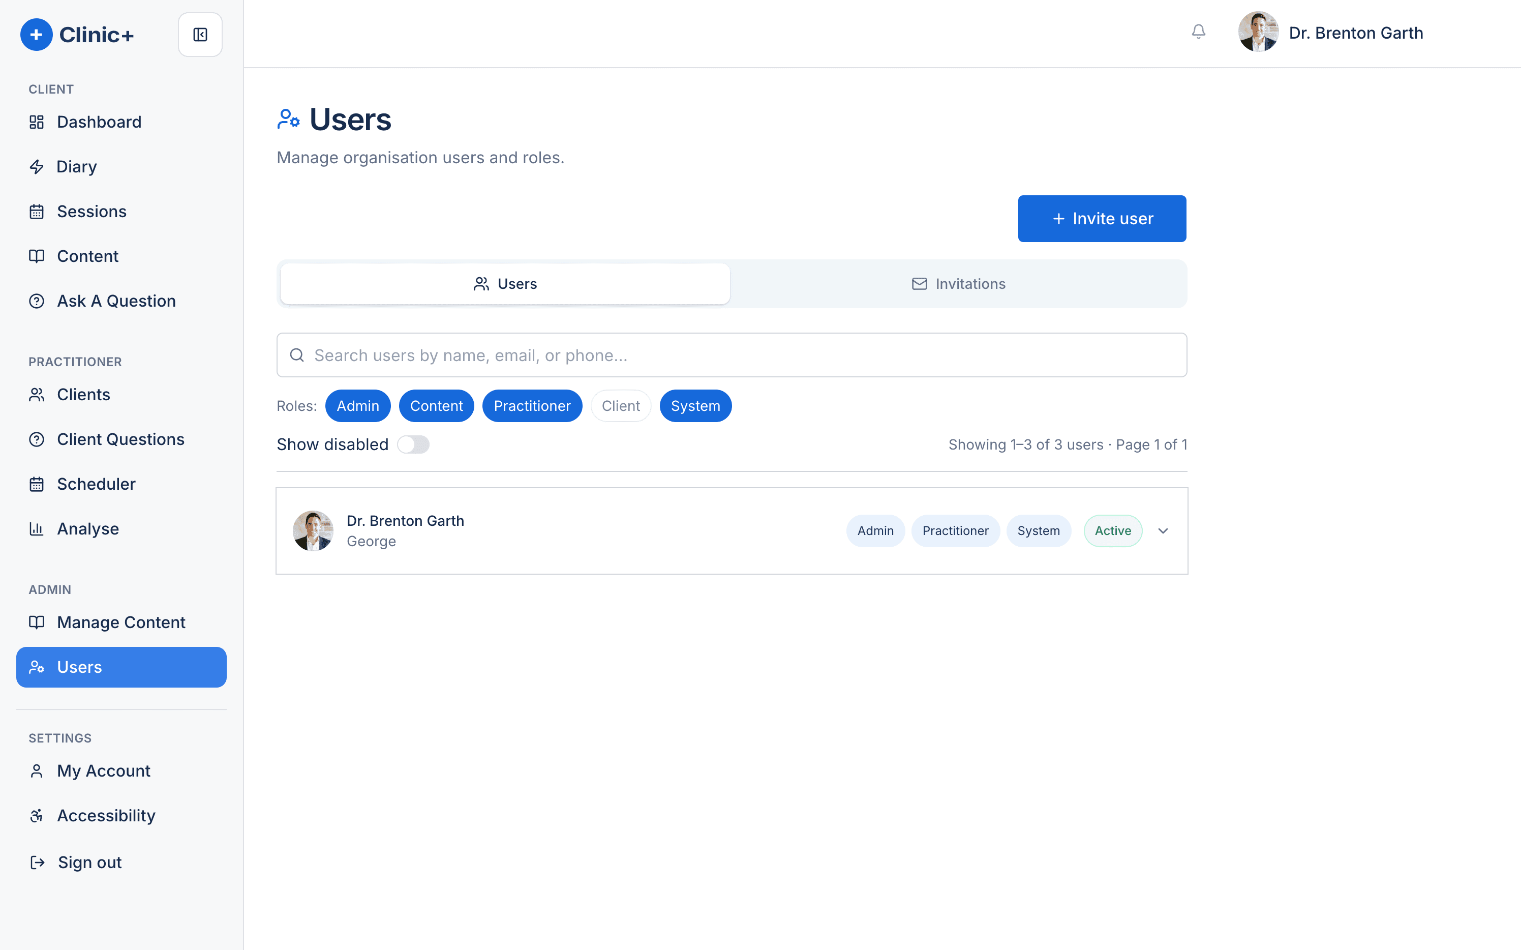Click the Accessibility menu label

(106, 816)
